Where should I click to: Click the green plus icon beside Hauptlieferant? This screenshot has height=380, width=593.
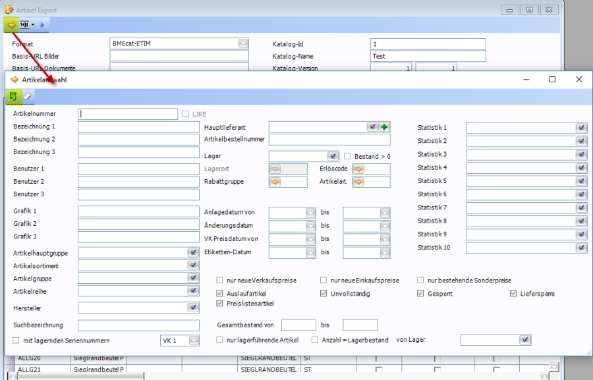[x=384, y=127]
